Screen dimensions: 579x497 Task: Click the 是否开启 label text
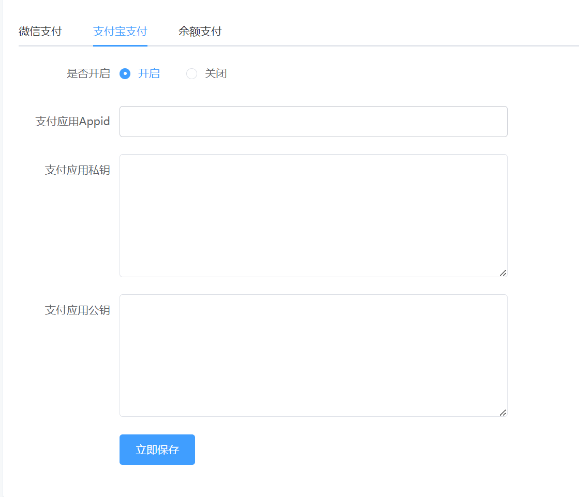(x=88, y=73)
